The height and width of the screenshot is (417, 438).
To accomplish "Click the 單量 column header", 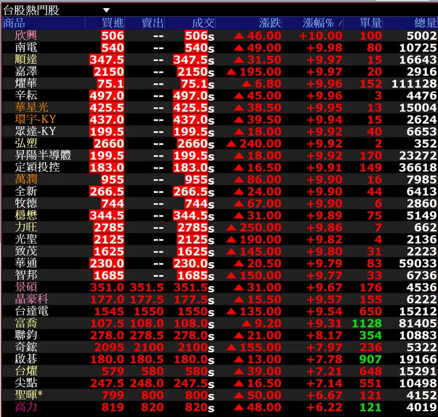I will [371, 23].
